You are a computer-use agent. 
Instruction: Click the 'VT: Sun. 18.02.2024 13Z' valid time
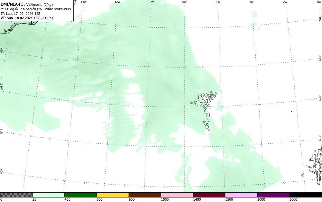(20, 18)
